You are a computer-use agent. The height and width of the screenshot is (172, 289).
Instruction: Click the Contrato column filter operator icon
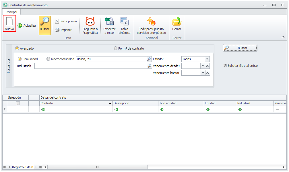44,110
